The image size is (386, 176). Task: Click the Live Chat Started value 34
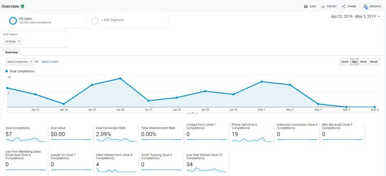pos(190,164)
